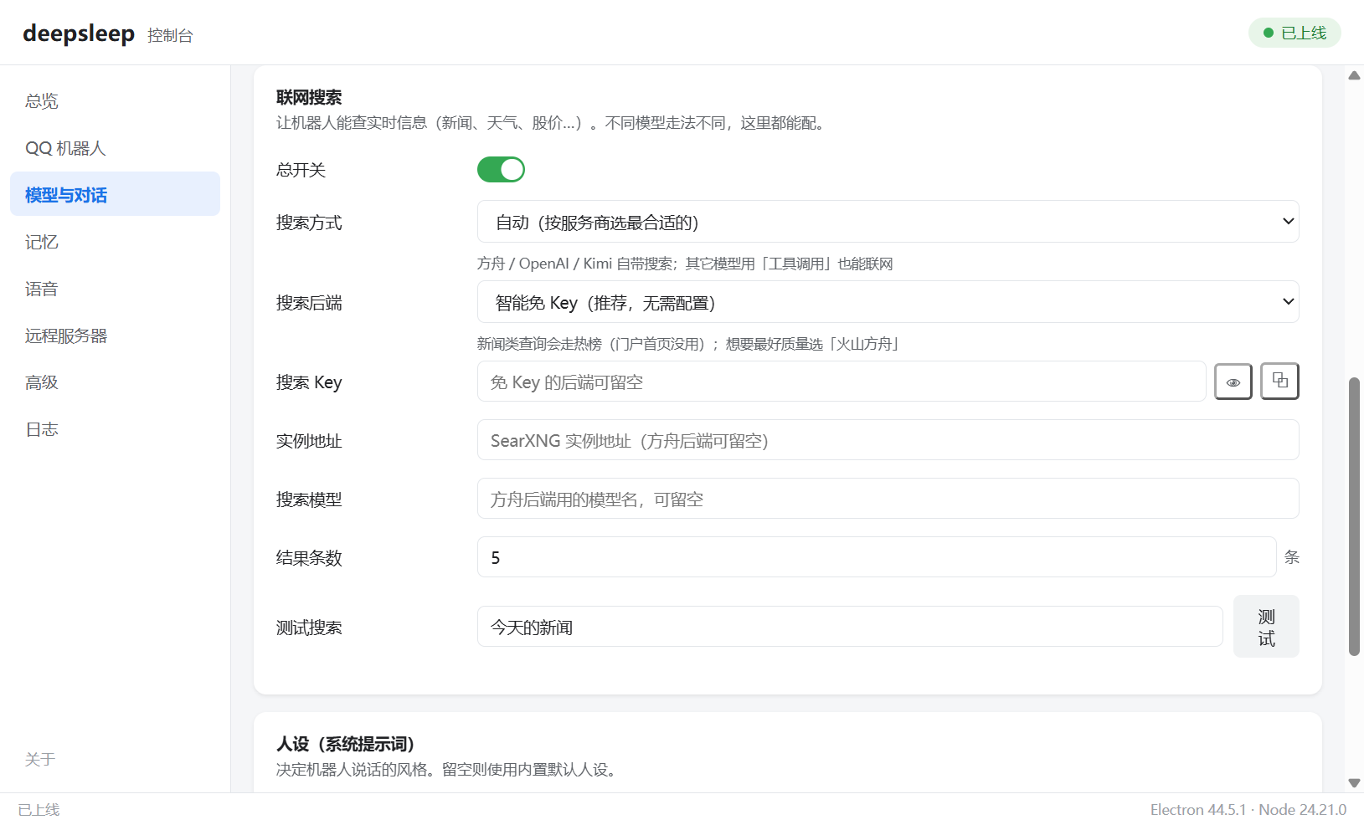This screenshot has height=825, width=1364.
Task: Go to QQ 机器人 section
Action: (x=115, y=148)
